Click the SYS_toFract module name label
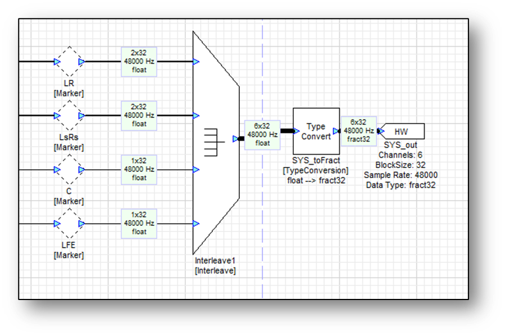Screen dimensions: 505x336 pos(316,161)
